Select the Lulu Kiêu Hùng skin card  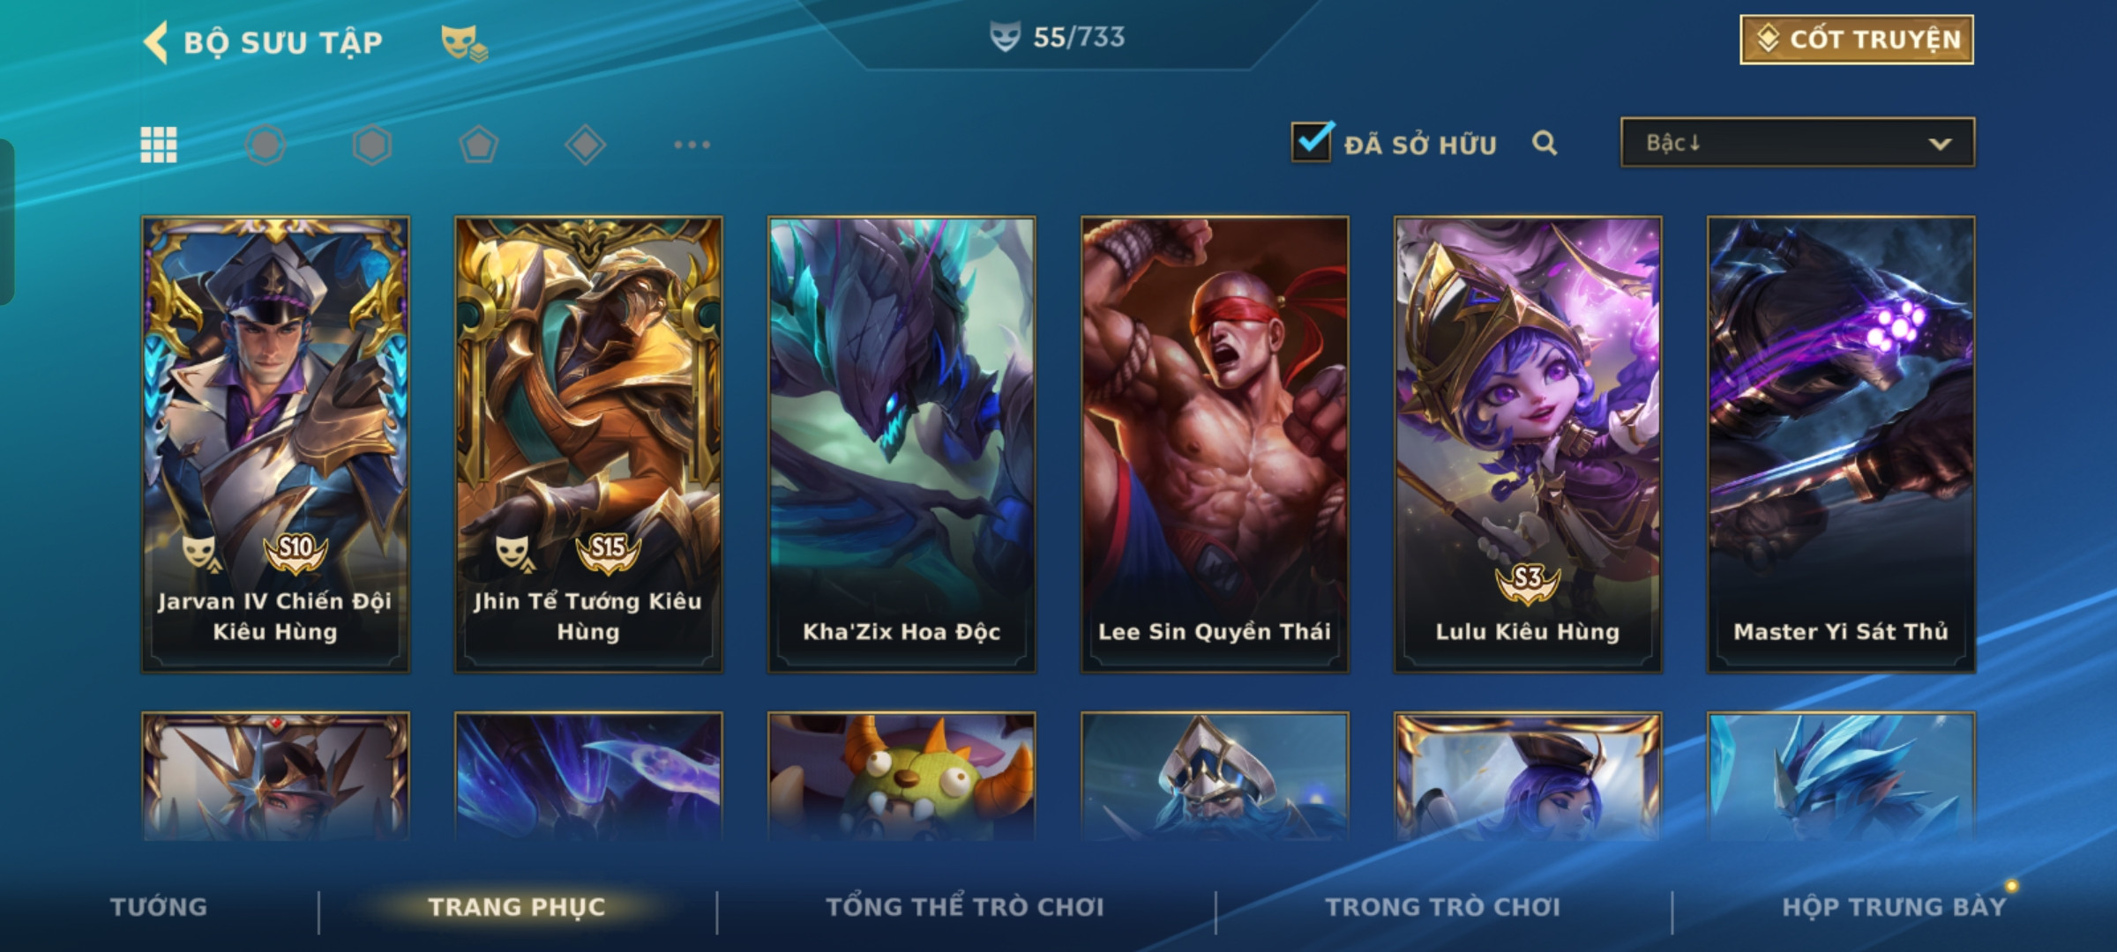[x=1528, y=445]
